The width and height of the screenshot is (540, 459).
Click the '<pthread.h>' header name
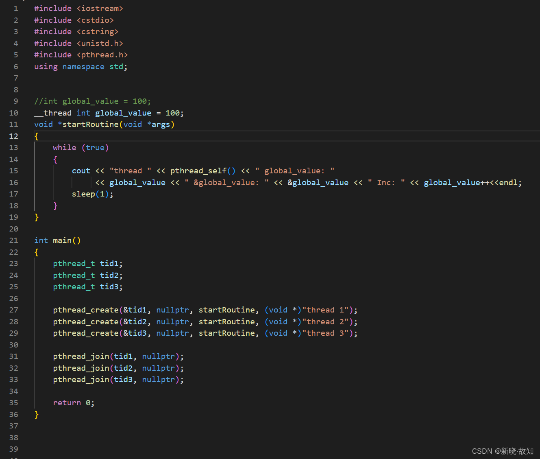click(102, 55)
